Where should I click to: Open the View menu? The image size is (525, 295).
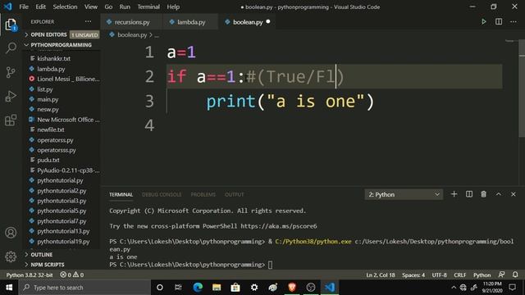click(91, 7)
